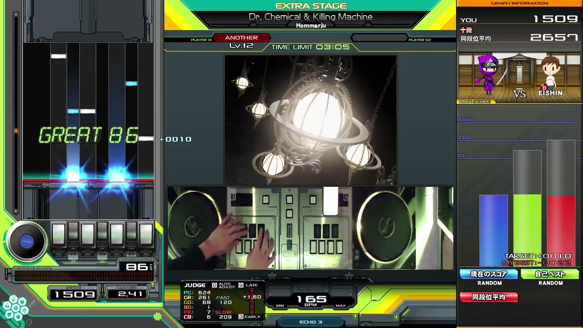Click the GRAPH INFORMATION header
This screenshot has height=328, width=583.
[520, 3]
